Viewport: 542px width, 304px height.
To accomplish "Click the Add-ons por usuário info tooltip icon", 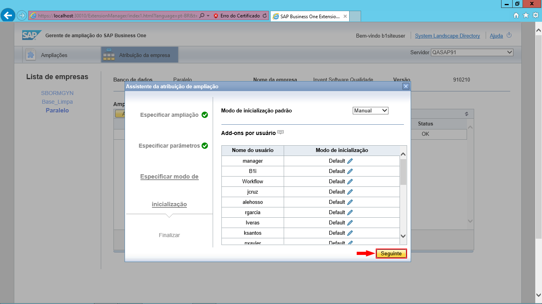I will [x=281, y=133].
